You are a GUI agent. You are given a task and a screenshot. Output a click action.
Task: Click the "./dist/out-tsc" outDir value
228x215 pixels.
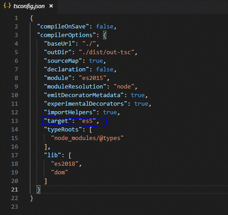[107, 52]
